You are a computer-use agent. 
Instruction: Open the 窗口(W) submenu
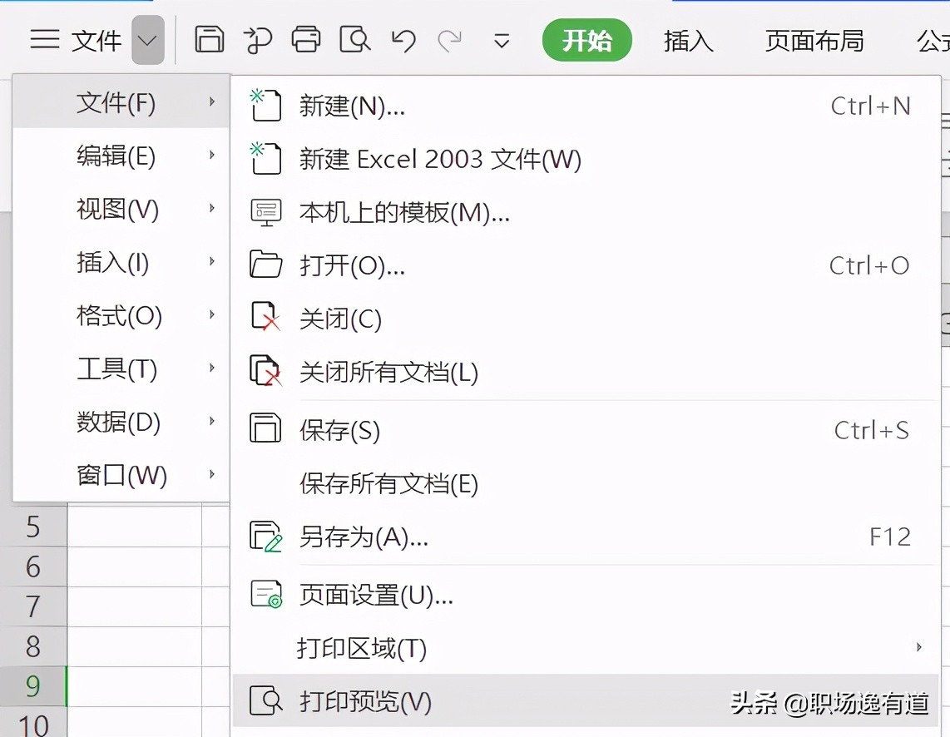pos(121,475)
